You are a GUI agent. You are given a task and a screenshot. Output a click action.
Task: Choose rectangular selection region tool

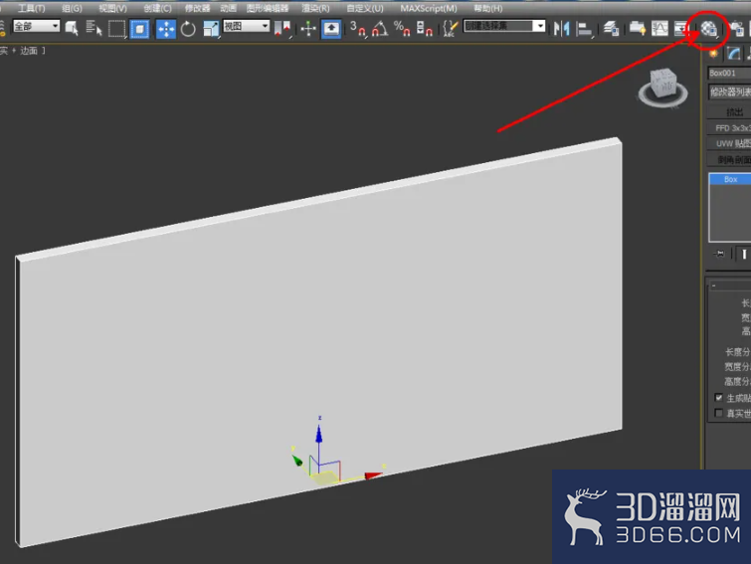pyautogui.click(x=116, y=28)
